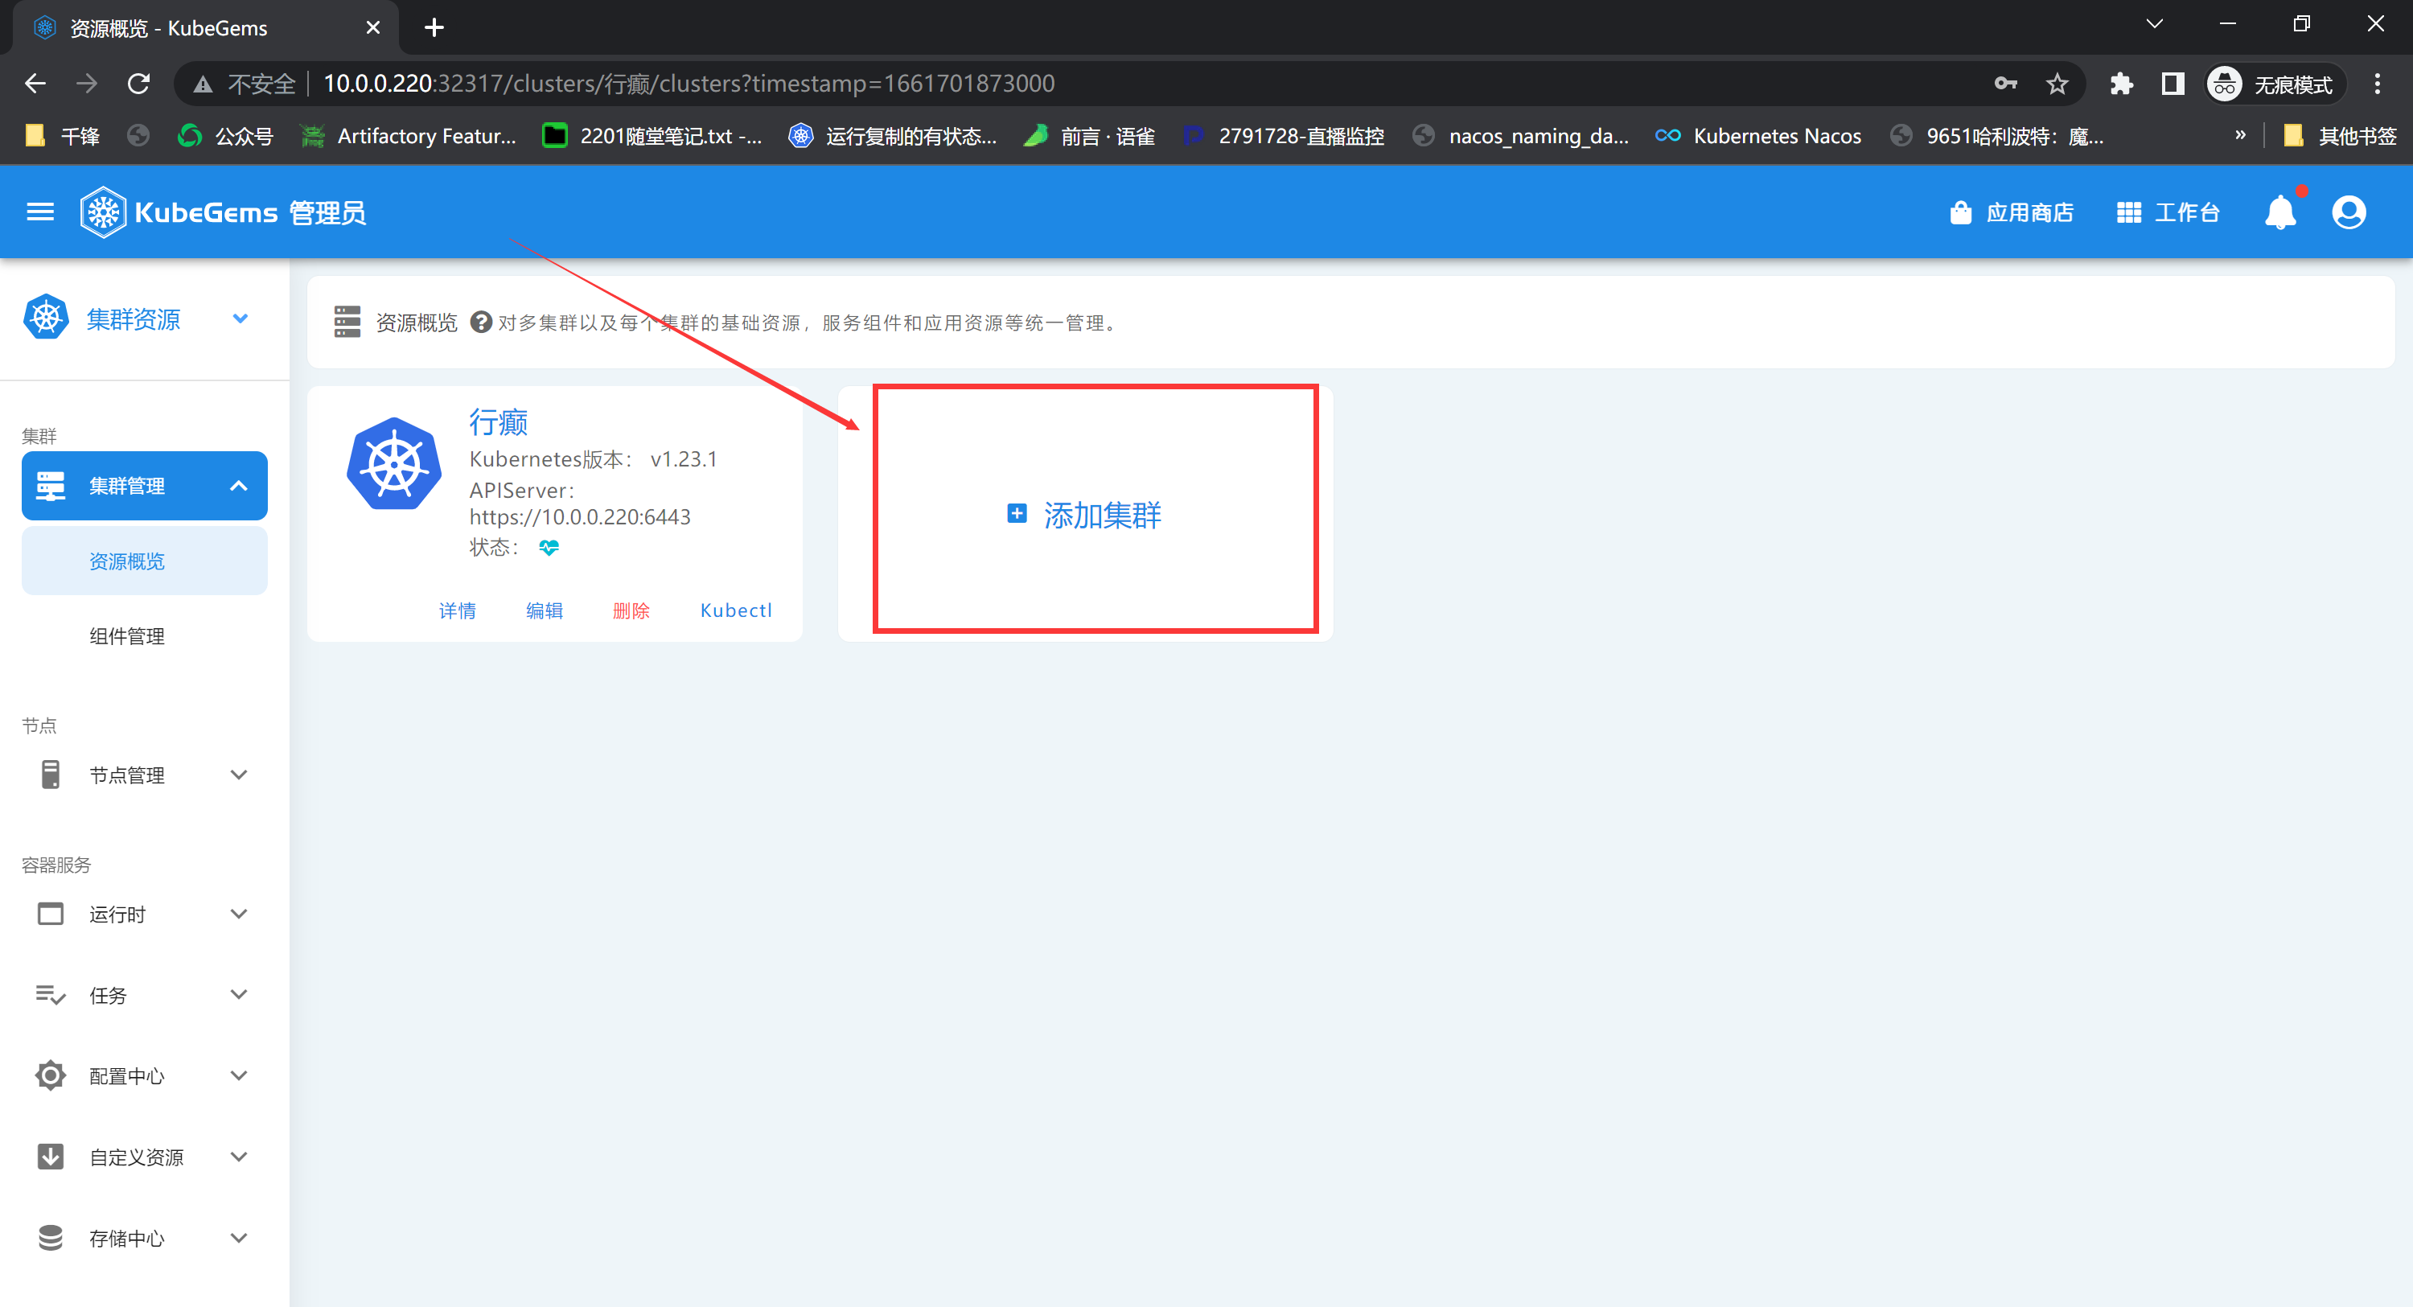Expand the 任务 section chevron
This screenshot has width=2413, height=1307.
tap(239, 994)
